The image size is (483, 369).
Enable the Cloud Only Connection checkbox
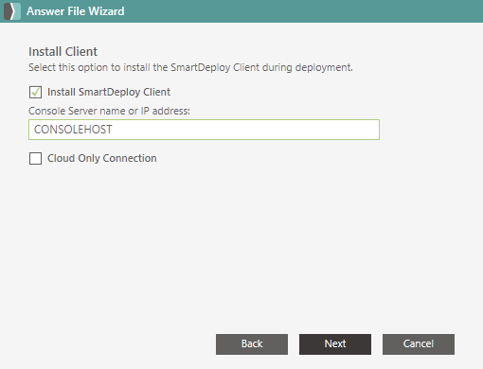35,158
